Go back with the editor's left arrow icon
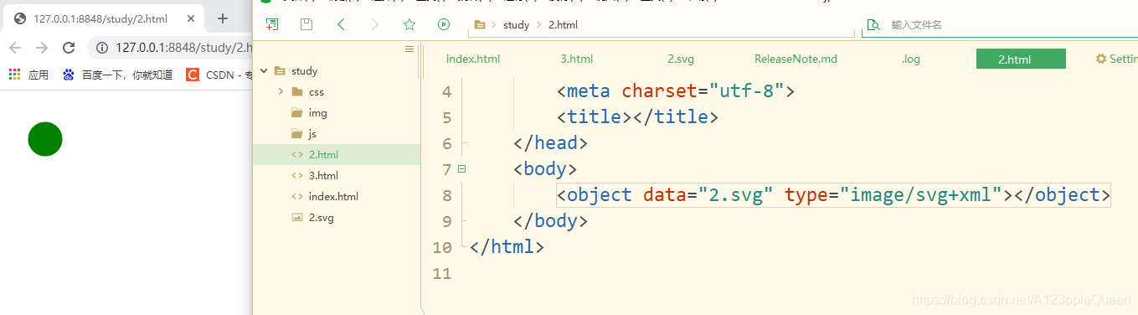The width and height of the screenshot is (1138, 315). pyautogui.click(x=341, y=25)
